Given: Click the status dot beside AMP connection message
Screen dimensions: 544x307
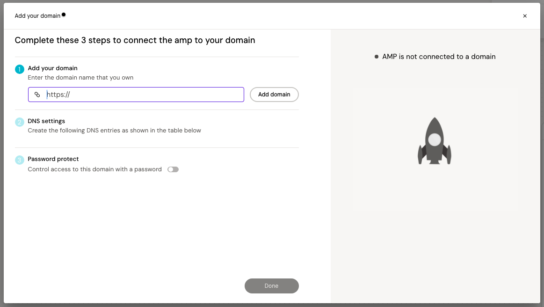Looking at the screenshot, I should 377,57.
